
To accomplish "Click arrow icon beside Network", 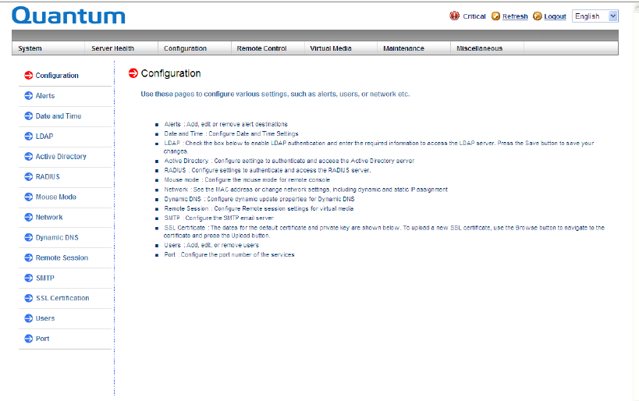I will pyautogui.click(x=29, y=217).
